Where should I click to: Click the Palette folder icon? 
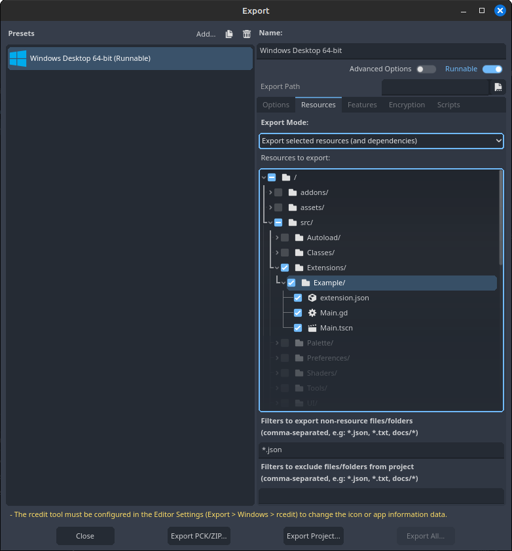[299, 344]
